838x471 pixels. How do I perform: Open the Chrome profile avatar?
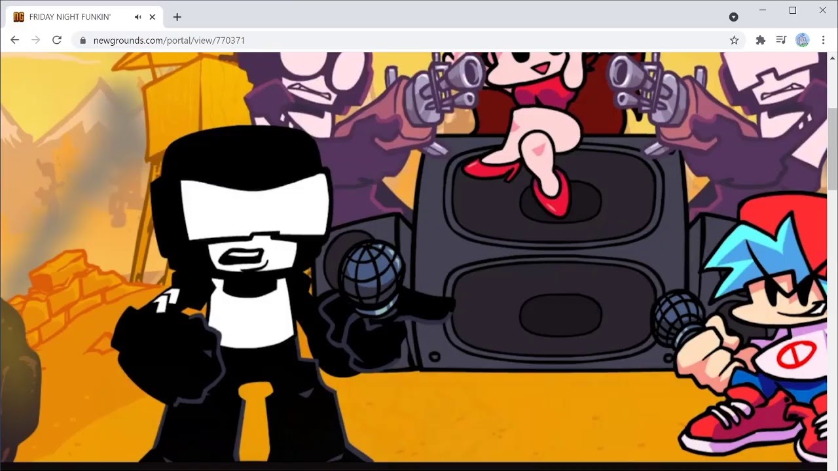pos(802,41)
